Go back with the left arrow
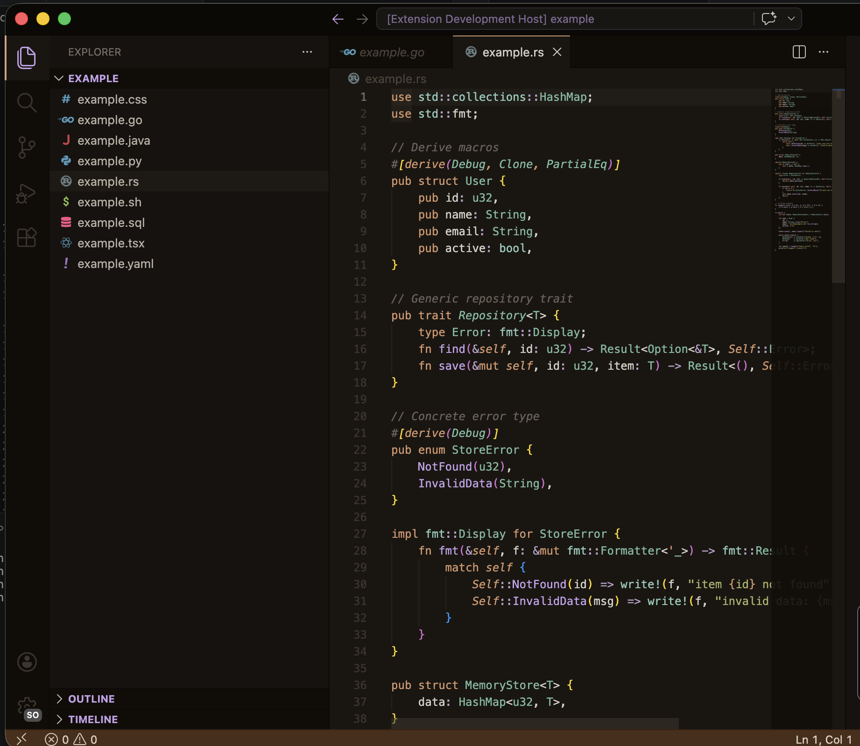The width and height of the screenshot is (860, 746). [338, 19]
